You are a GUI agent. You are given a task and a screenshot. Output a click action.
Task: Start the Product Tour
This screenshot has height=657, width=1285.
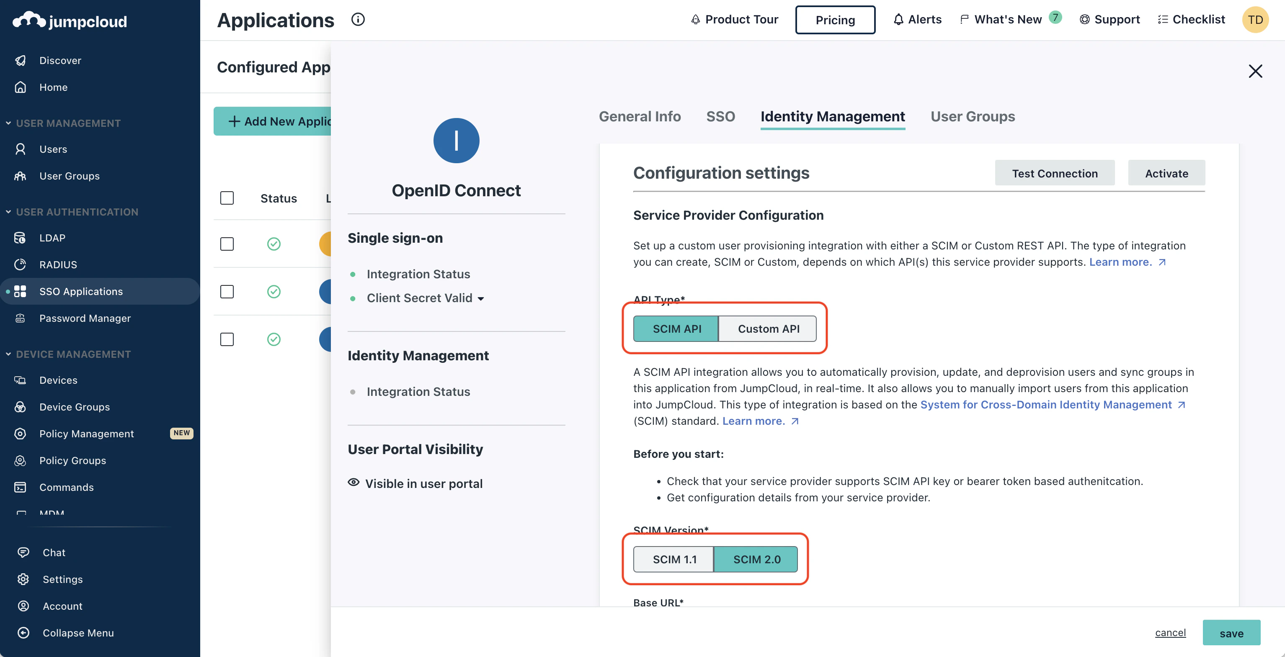tap(734, 19)
